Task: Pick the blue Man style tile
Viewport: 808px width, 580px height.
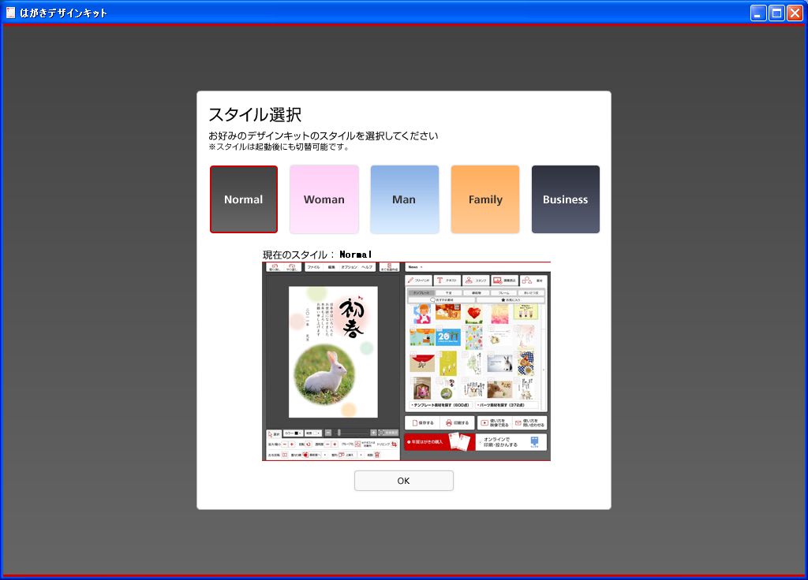Action: pyautogui.click(x=404, y=199)
